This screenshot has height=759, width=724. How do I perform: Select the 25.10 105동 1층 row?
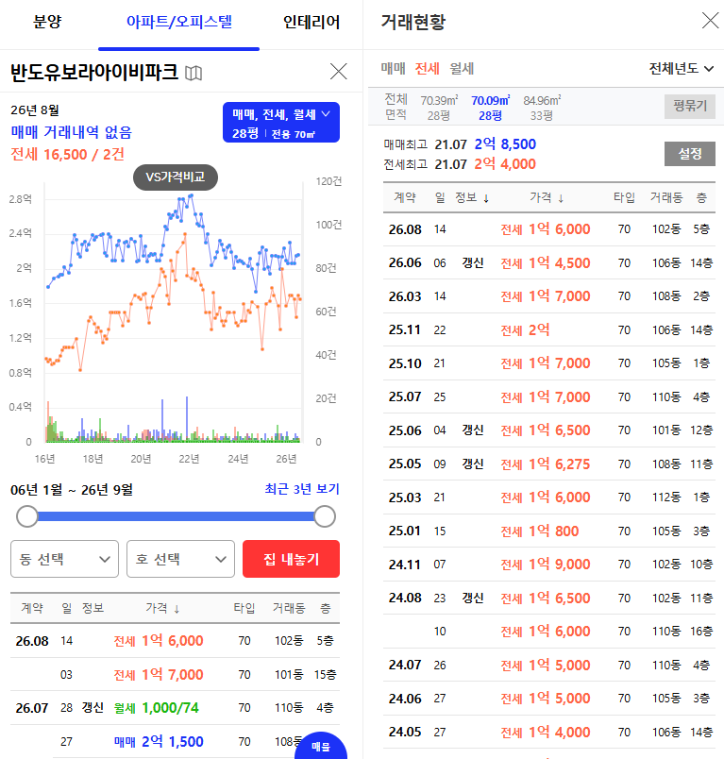(549, 363)
